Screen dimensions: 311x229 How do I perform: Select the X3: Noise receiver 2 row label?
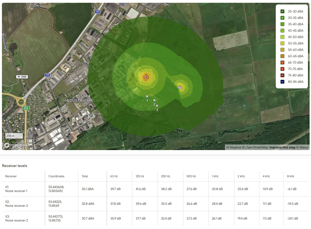click(16, 218)
